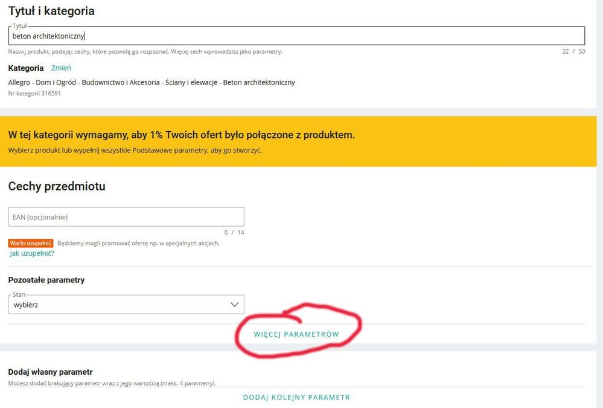Click the 0 / 14 EAN character counter

tap(234, 232)
